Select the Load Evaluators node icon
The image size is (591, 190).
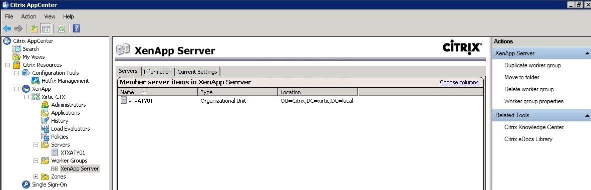tap(45, 129)
